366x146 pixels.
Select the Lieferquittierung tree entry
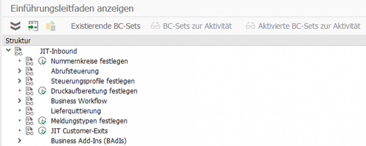pos(76,111)
